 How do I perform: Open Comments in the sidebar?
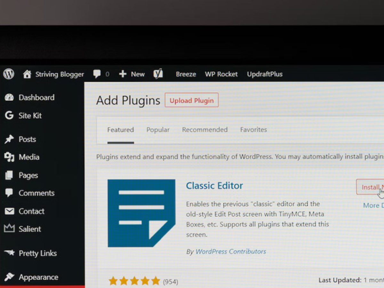(36, 193)
